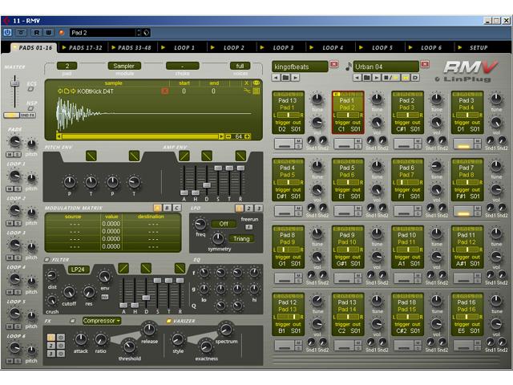Click previous MIDI pattern arrow under Urban 04

pyautogui.click(x=357, y=78)
